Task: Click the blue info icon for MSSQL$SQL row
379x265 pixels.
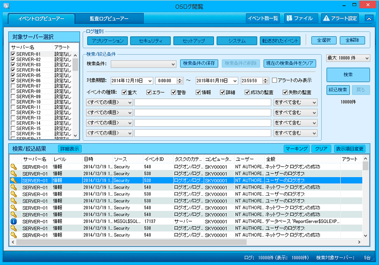Action: click(14, 221)
